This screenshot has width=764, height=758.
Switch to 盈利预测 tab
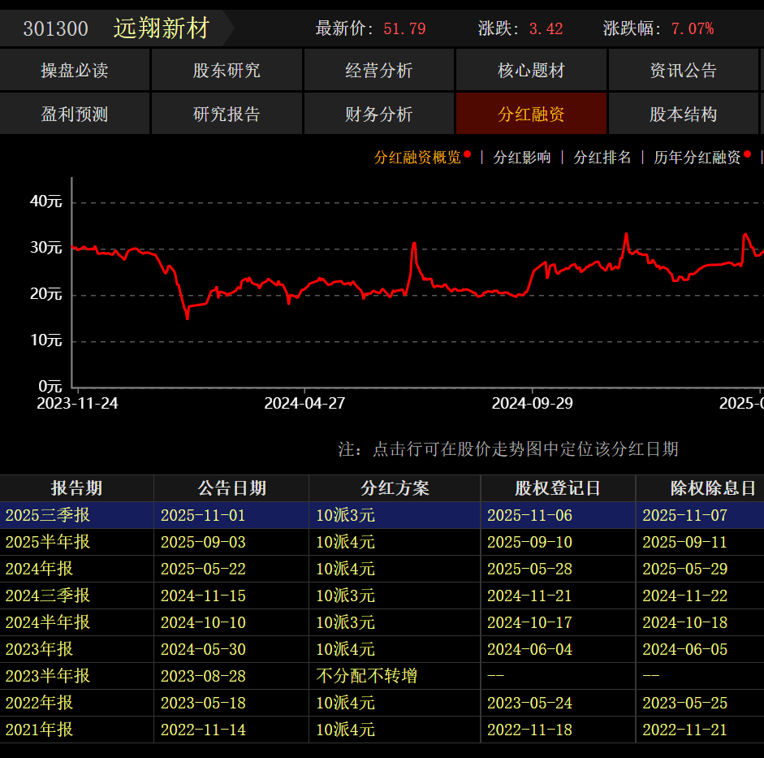(x=75, y=114)
